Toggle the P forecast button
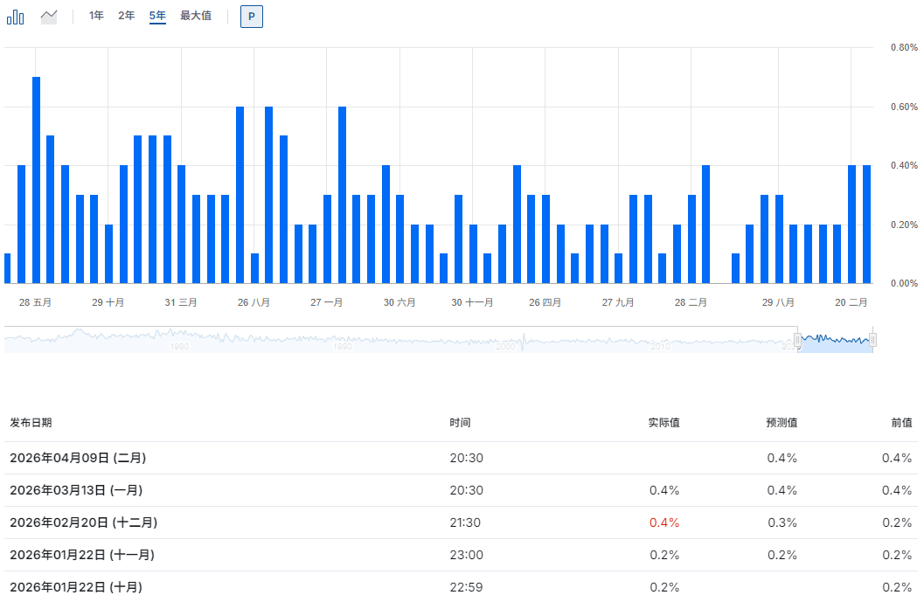Image resolution: width=924 pixels, height=602 pixels. click(x=251, y=17)
